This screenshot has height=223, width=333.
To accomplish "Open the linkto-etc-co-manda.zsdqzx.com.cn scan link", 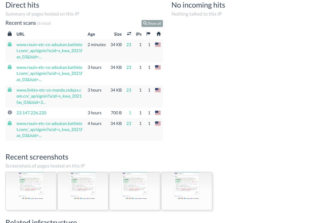I will (49, 96).
